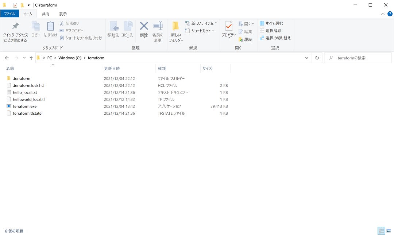Create a New folder (新しいフォルダー)
The image size is (394, 235).
click(x=176, y=32)
